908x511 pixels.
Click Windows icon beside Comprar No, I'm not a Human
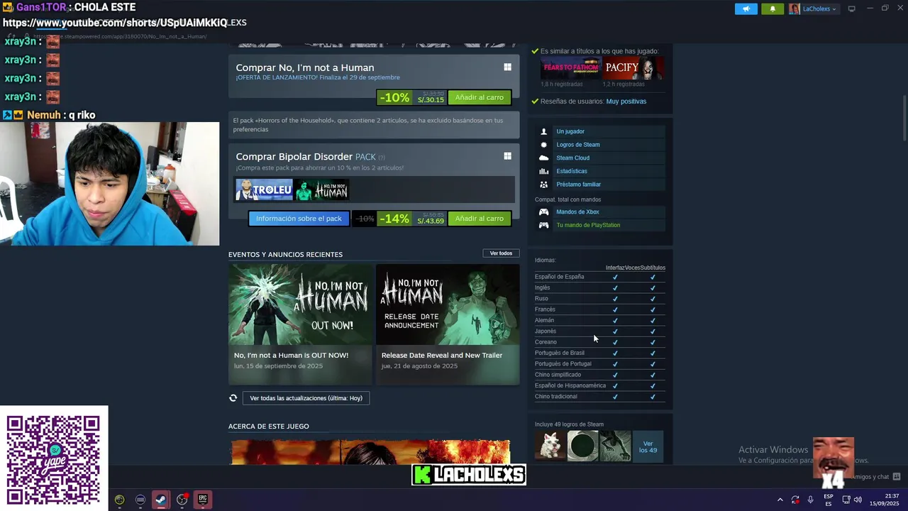(x=507, y=67)
